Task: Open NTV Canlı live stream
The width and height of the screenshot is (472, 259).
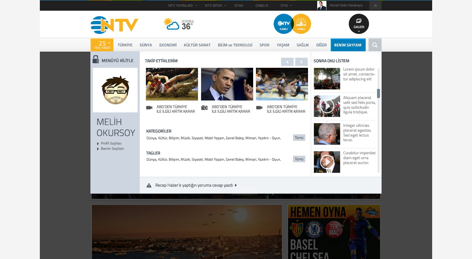Action: [x=284, y=24]
